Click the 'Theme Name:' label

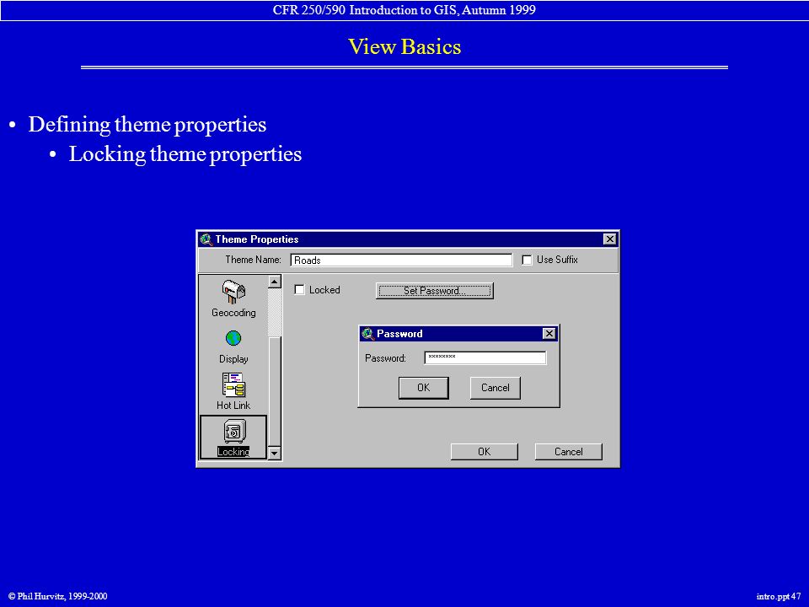click(x=254, y=260)
